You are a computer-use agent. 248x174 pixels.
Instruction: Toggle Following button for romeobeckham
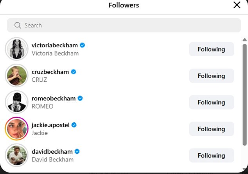(x=211, y=102)
